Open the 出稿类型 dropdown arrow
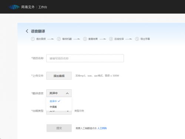The width and height of the screenshot is (185, 139). tap(68, 111)
